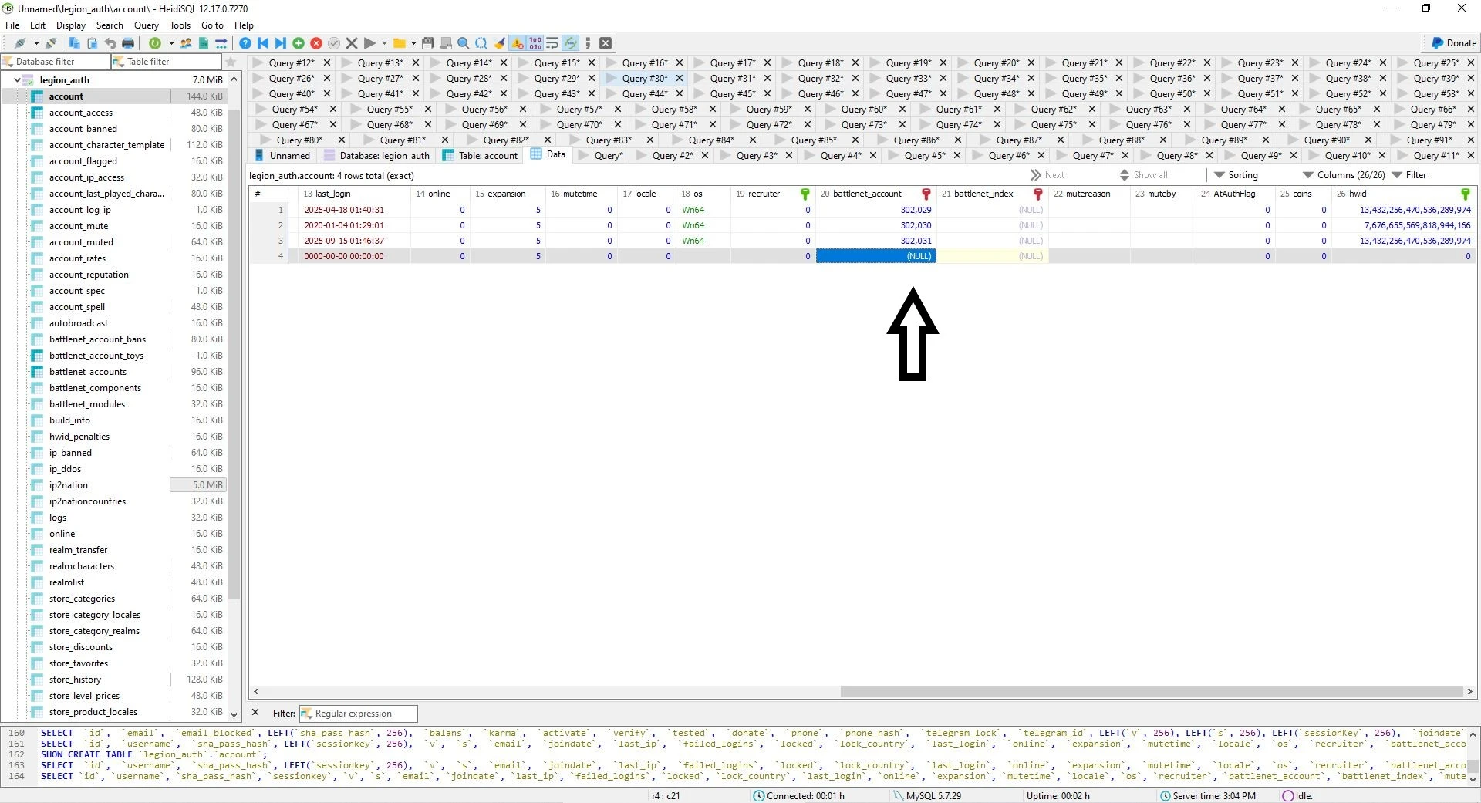Collapse the legion_auth database tree node
The image size is (1481, 803).
pos(17,80)
